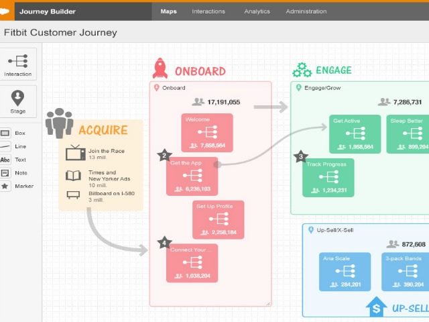
Task: Select the Engage/Grow stage pin icon
Action: point(299,88)
